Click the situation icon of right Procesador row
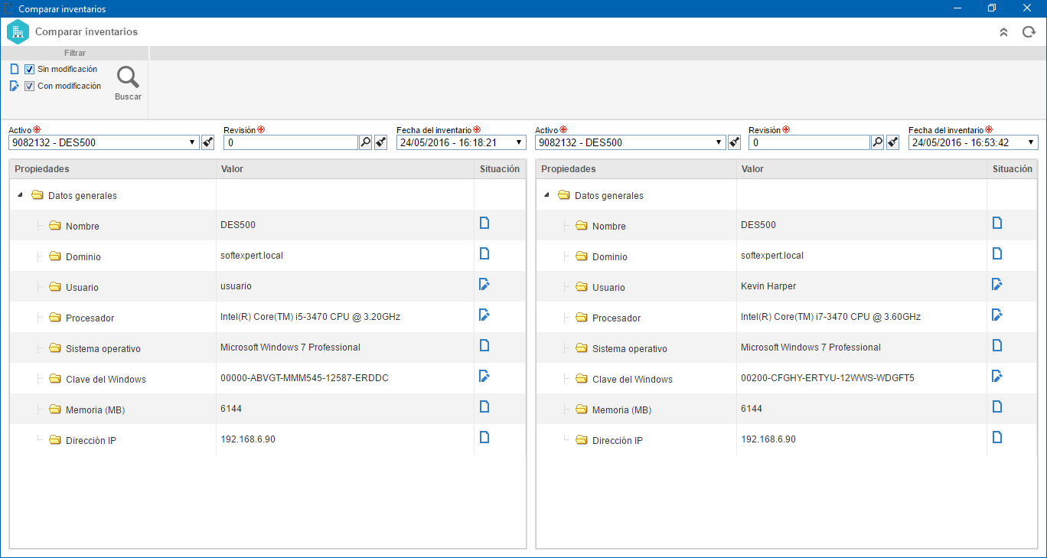The width and height of the screenshot is (1047, 558). click(x=996, y=315)
